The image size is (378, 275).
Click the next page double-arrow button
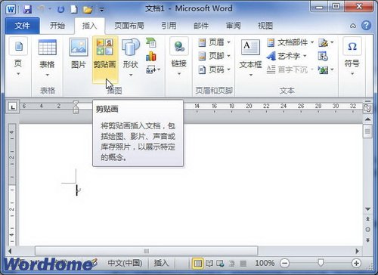click(367, 240)
